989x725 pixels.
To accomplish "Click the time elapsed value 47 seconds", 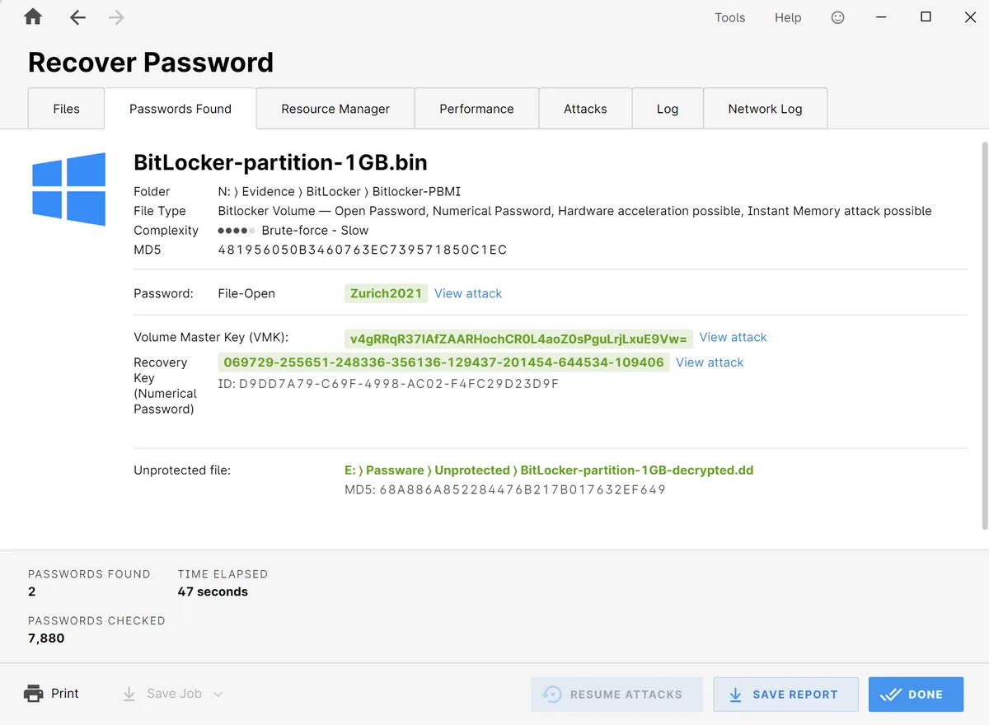I will (213, 592).
